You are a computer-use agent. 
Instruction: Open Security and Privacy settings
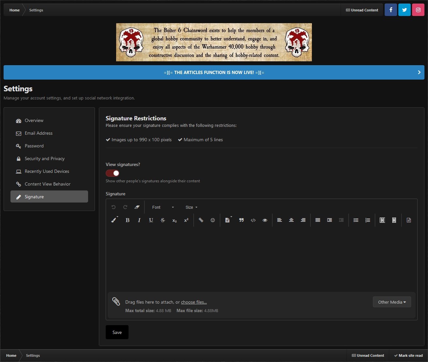45,158
